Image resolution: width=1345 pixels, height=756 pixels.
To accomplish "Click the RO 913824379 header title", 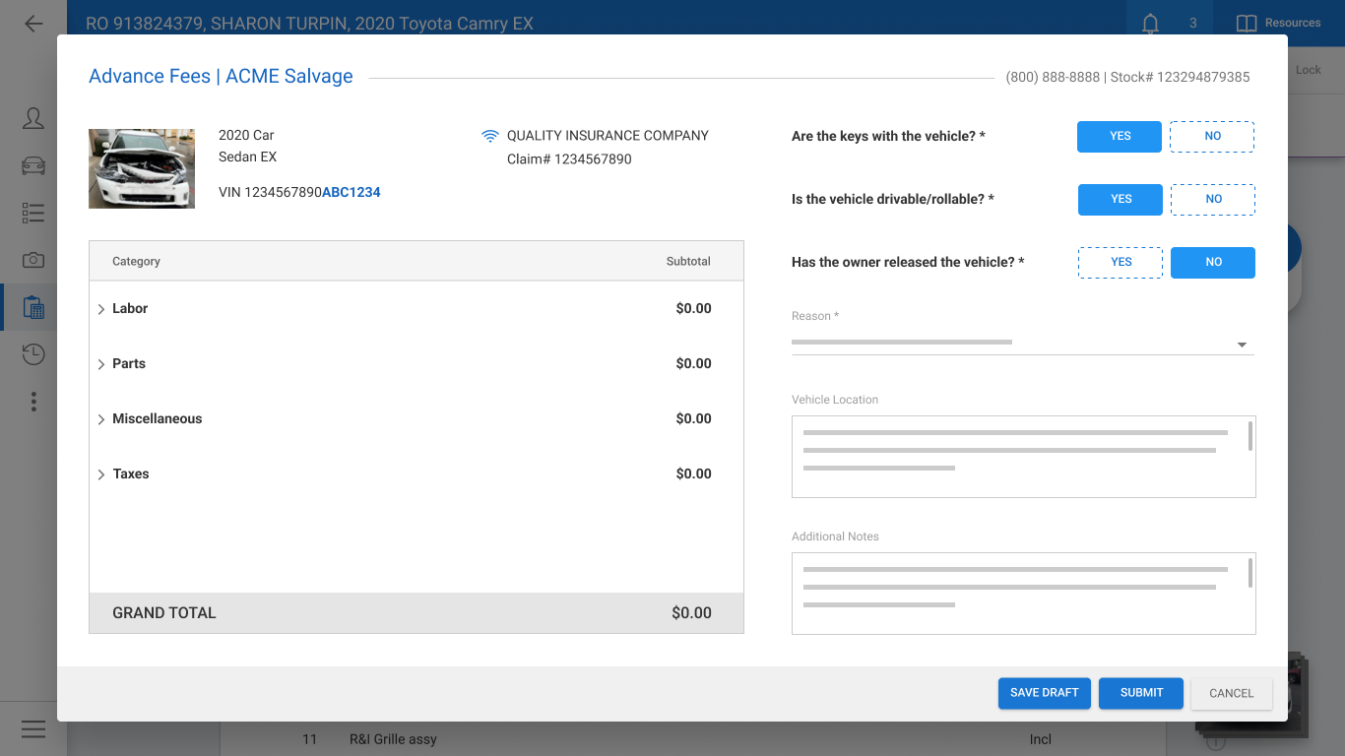I will pyautogui.click(x=309, y=24).
